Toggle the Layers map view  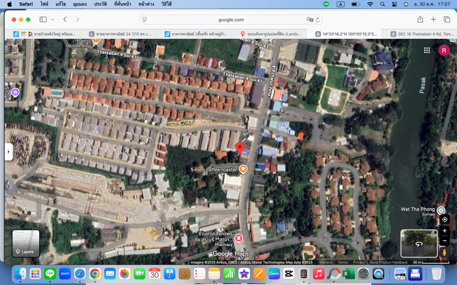coord(26,243)
